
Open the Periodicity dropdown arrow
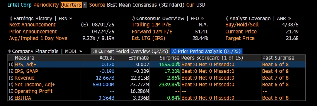click(85, 5)
